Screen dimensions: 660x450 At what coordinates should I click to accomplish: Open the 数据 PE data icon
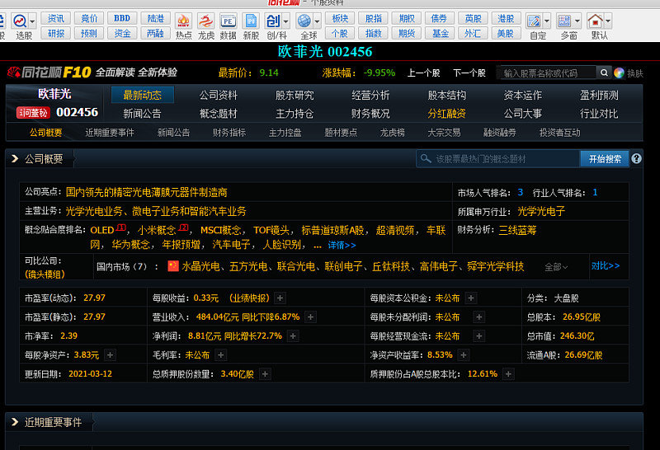[229, 21]
